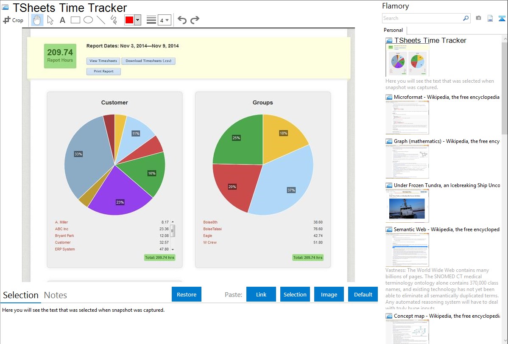This screenshot has width=508, height=344.
Task: Switch to the Notes tab
Action: tap(56, 295)
